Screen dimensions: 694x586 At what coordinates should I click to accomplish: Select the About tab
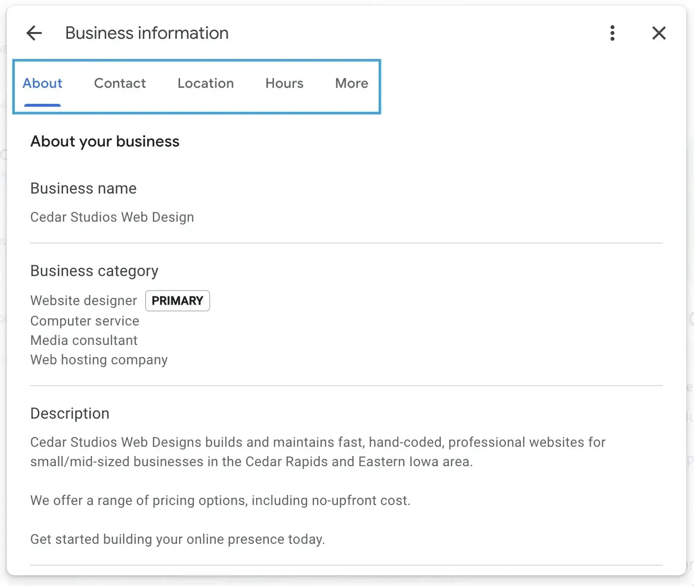pyautogui.click(x=42, y=83)
